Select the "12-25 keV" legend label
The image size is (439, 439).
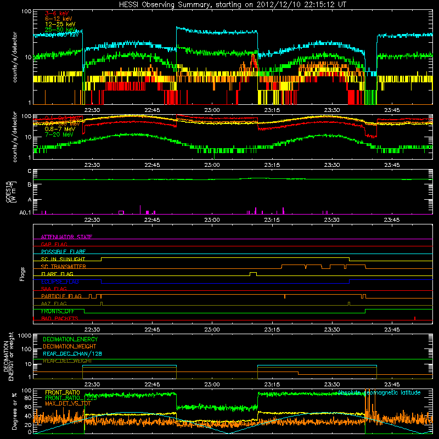click(60, 24)
